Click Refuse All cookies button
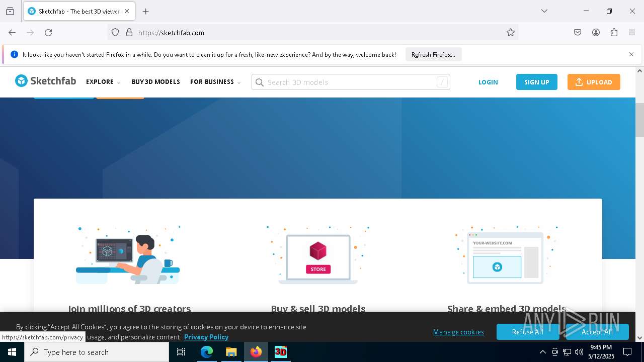 (x=528, y=332)
